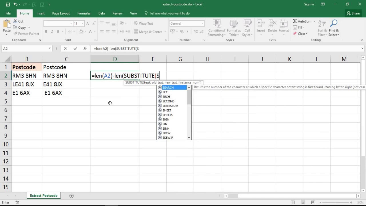Select SECOND in the function autocomplete list

pyautogui.click(x=172, y=101)
